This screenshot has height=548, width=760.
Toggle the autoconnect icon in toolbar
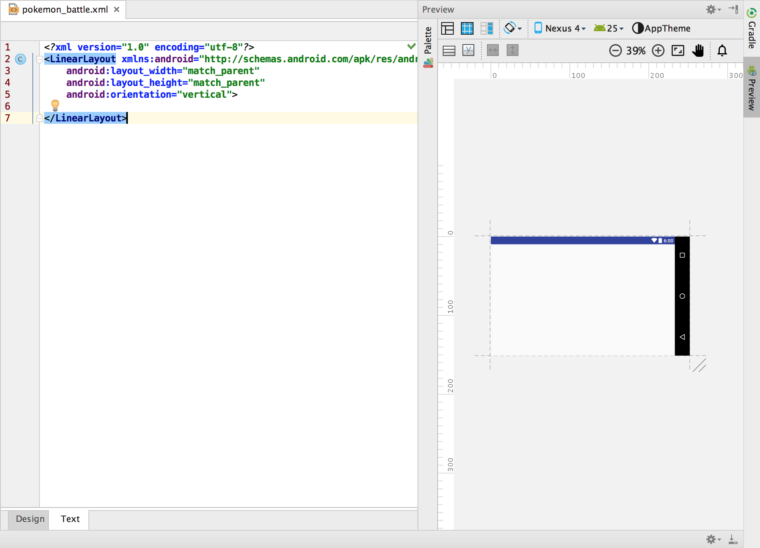tap(468, 50)
